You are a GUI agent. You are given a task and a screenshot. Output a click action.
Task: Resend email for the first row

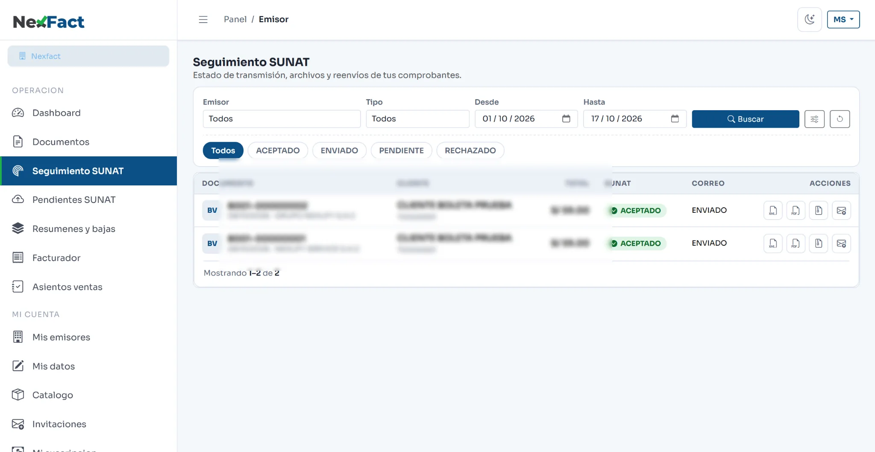(841, 210)
